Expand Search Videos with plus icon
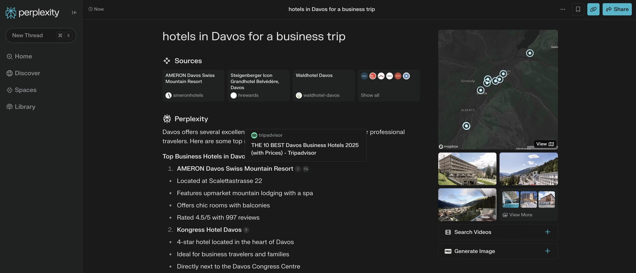Image resolution: width=636 pixels, height=273 pixels. pyautogui.click(x=548, y=232)
